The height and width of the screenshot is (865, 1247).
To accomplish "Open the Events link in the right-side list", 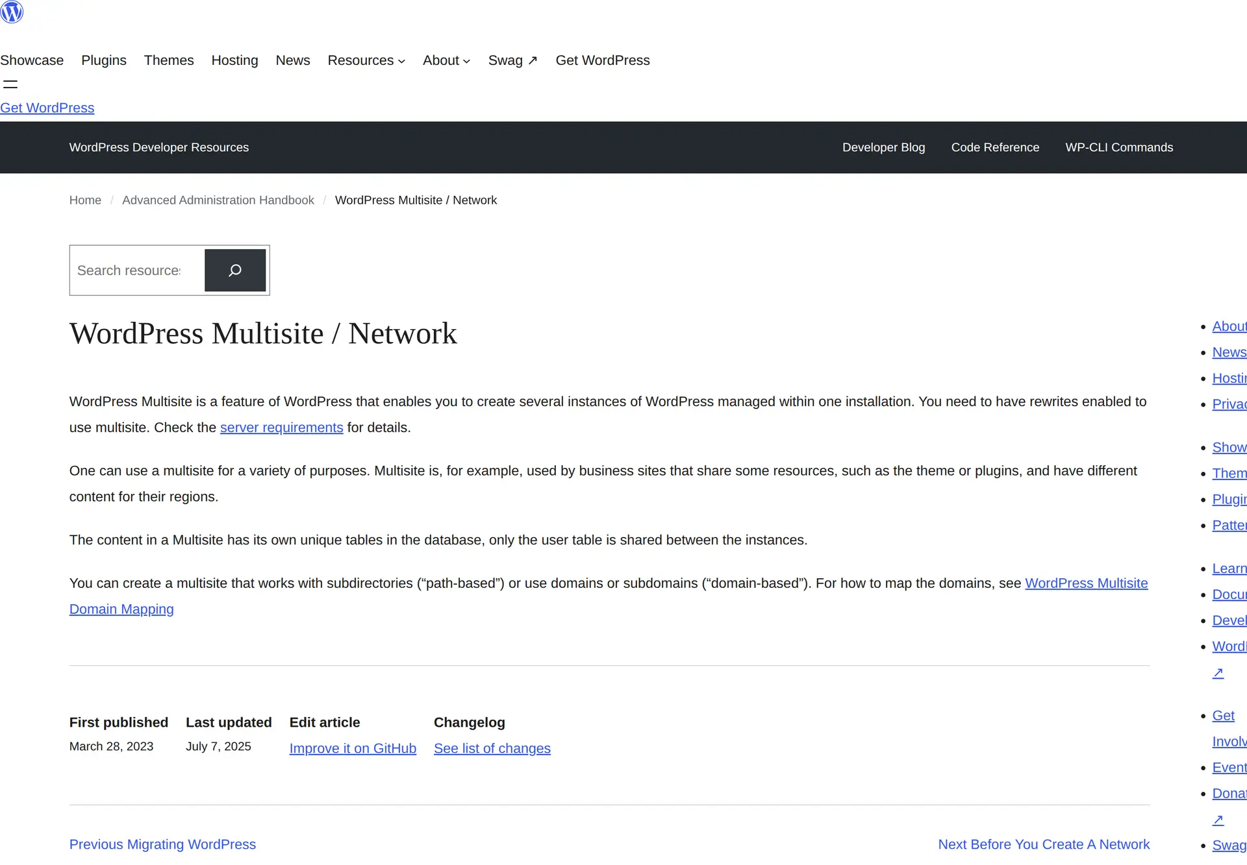I will pos(1229,768).
